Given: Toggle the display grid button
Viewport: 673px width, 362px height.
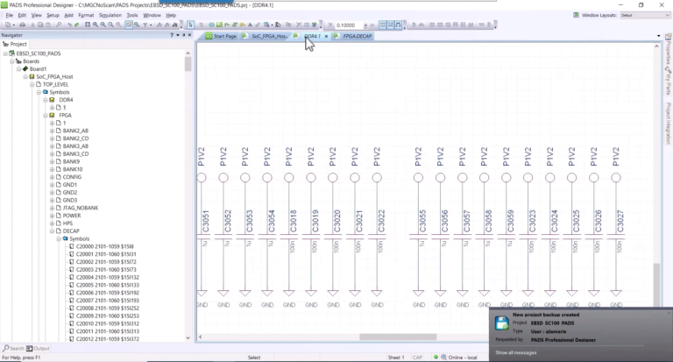Looking at the screenshot, I should pyautogui.click(x=383, y=25).
